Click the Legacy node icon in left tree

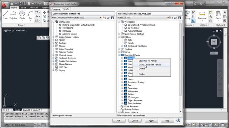(57, 70)
